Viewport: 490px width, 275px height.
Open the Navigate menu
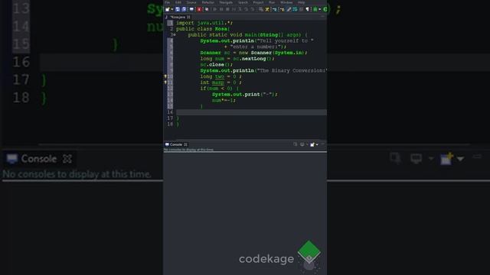(x=226, y=2)
